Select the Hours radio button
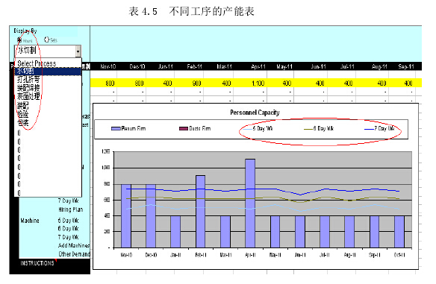Viewport: 436px width, 284px height. pos(19,40)
